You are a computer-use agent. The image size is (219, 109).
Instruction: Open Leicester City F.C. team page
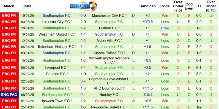point(56,22)
